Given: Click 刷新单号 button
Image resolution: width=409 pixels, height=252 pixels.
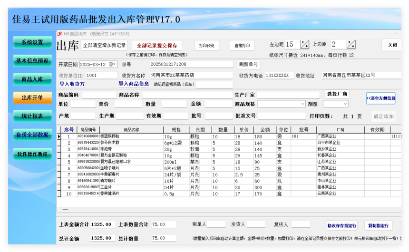Looking at the screenshot, I should click(248, 65).
